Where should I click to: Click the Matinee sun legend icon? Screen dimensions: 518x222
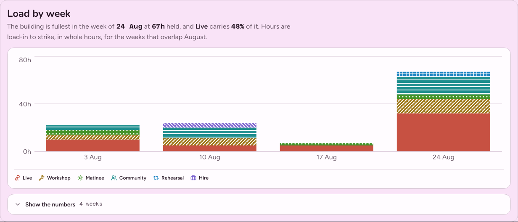[x=80, y=178]
